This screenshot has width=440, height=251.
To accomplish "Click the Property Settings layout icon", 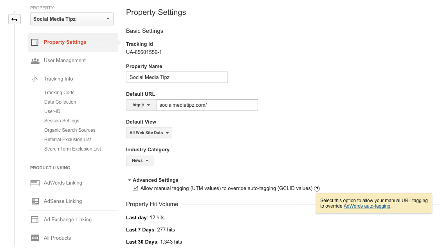I will (35, 42).
